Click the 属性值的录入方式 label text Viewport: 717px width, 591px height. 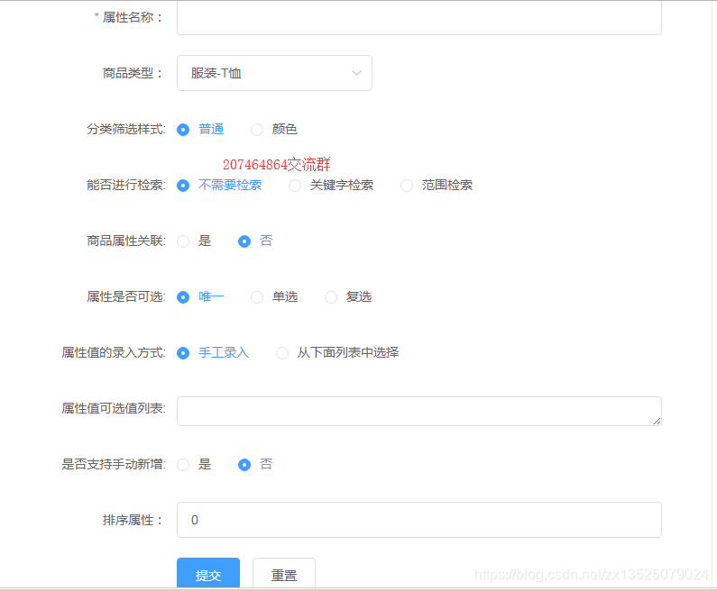coord(114,352)
